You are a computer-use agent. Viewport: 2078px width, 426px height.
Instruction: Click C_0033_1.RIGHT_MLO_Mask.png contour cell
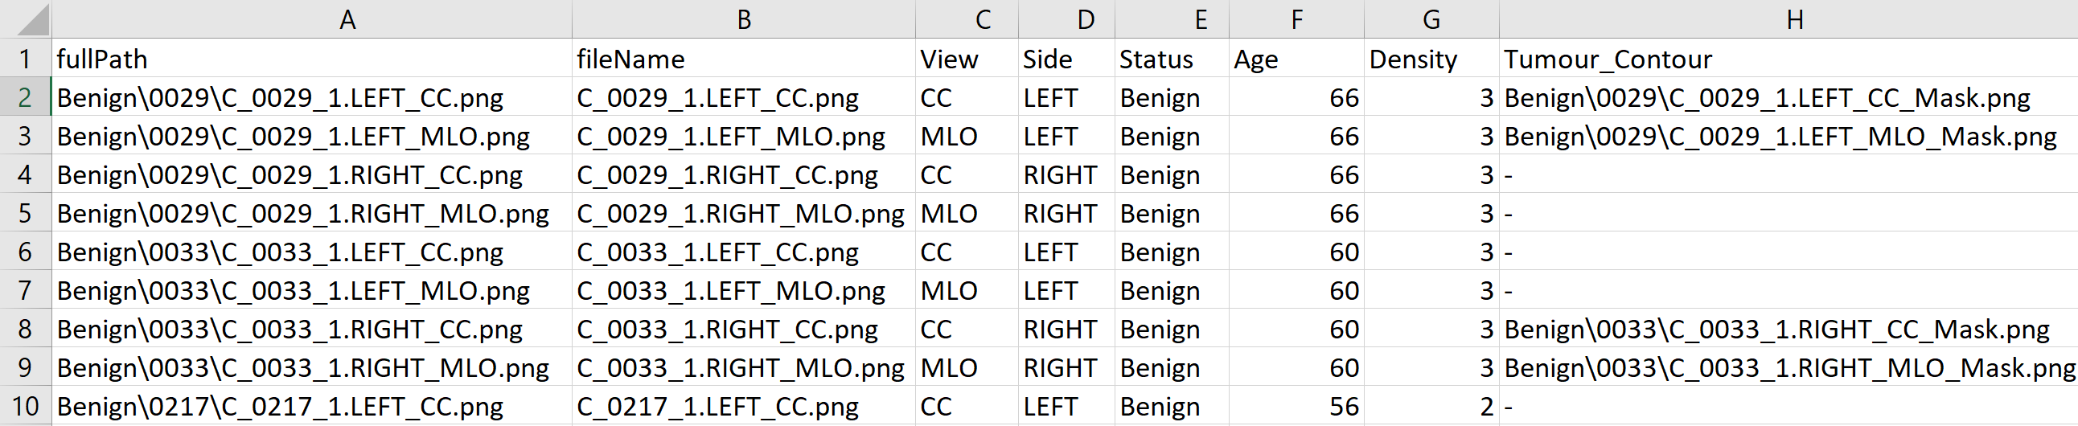[1788, 368]
